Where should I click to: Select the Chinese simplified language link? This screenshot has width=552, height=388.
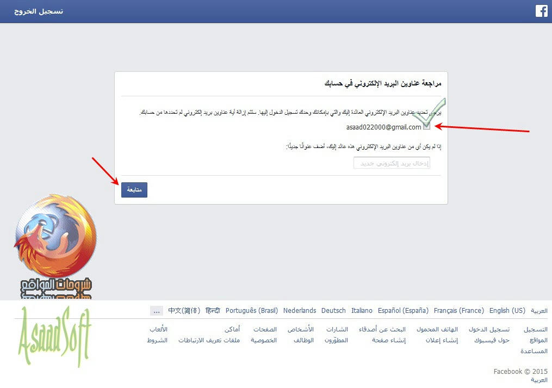pyautogui.click(x=184, y=311)
